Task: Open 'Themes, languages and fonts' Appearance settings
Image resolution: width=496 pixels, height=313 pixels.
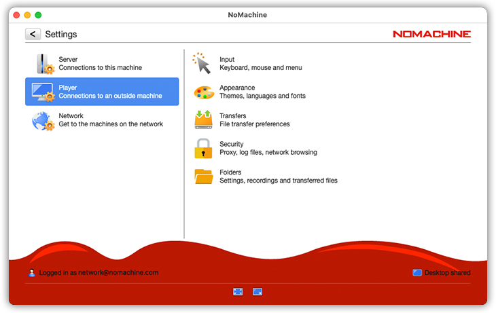Action: [262, 96]
